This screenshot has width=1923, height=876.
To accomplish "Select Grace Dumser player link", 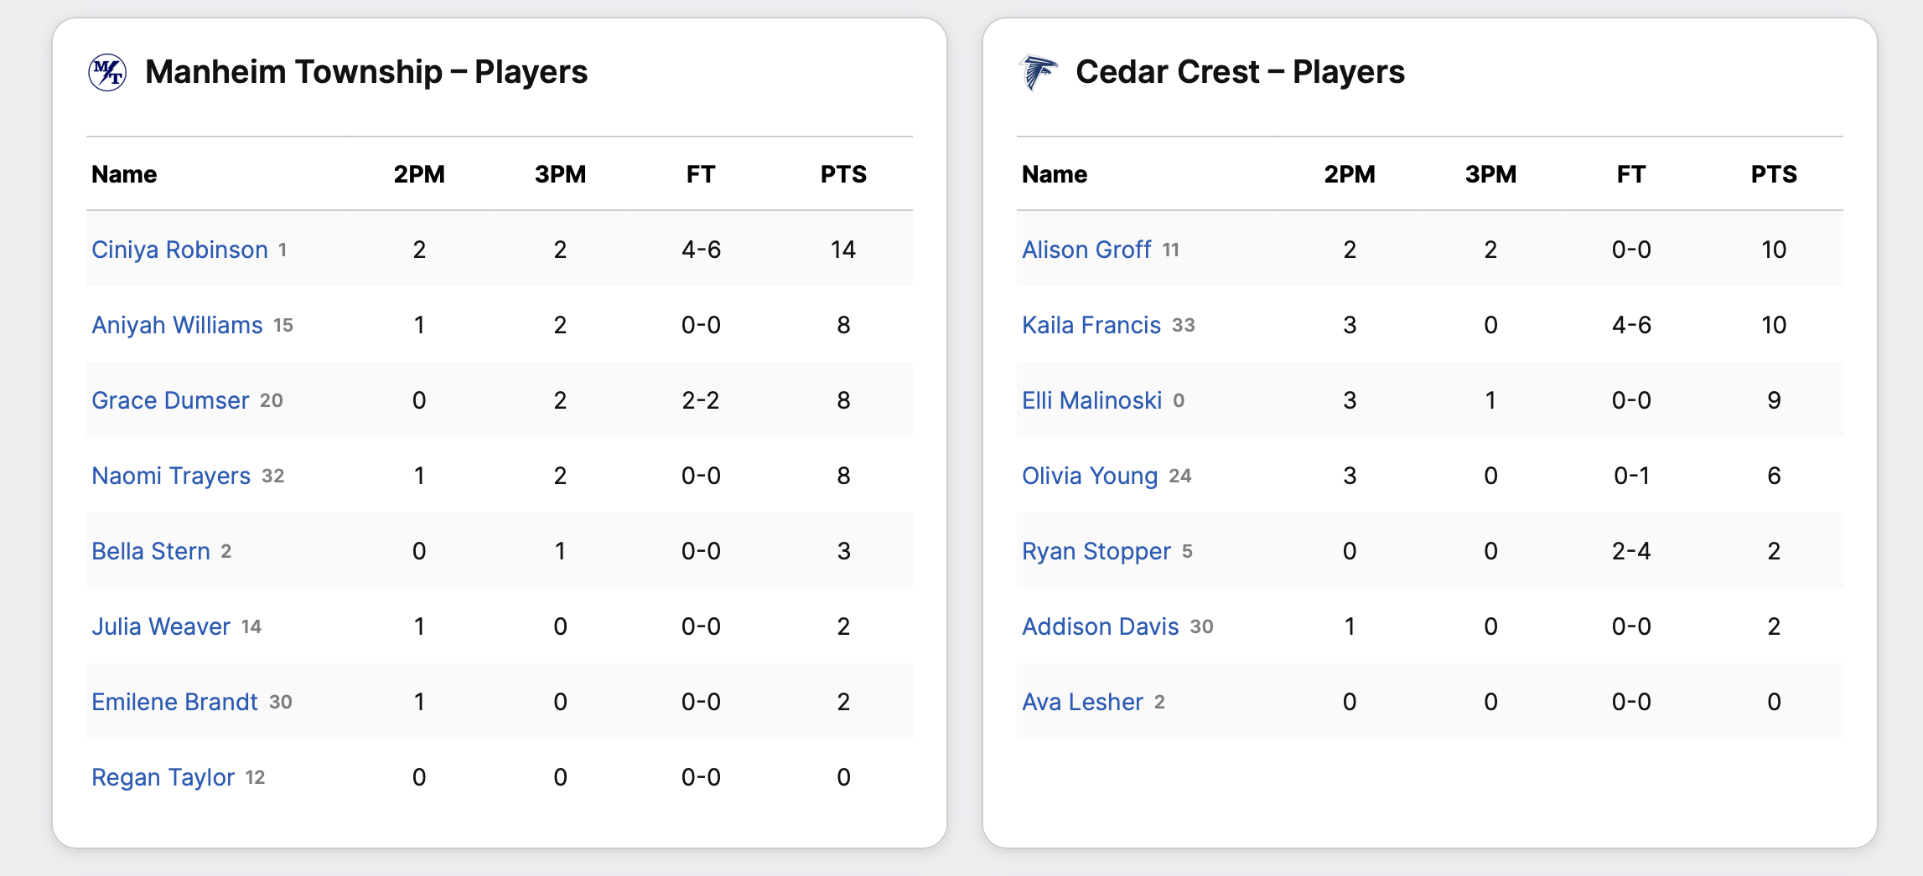I will [170, 400].
